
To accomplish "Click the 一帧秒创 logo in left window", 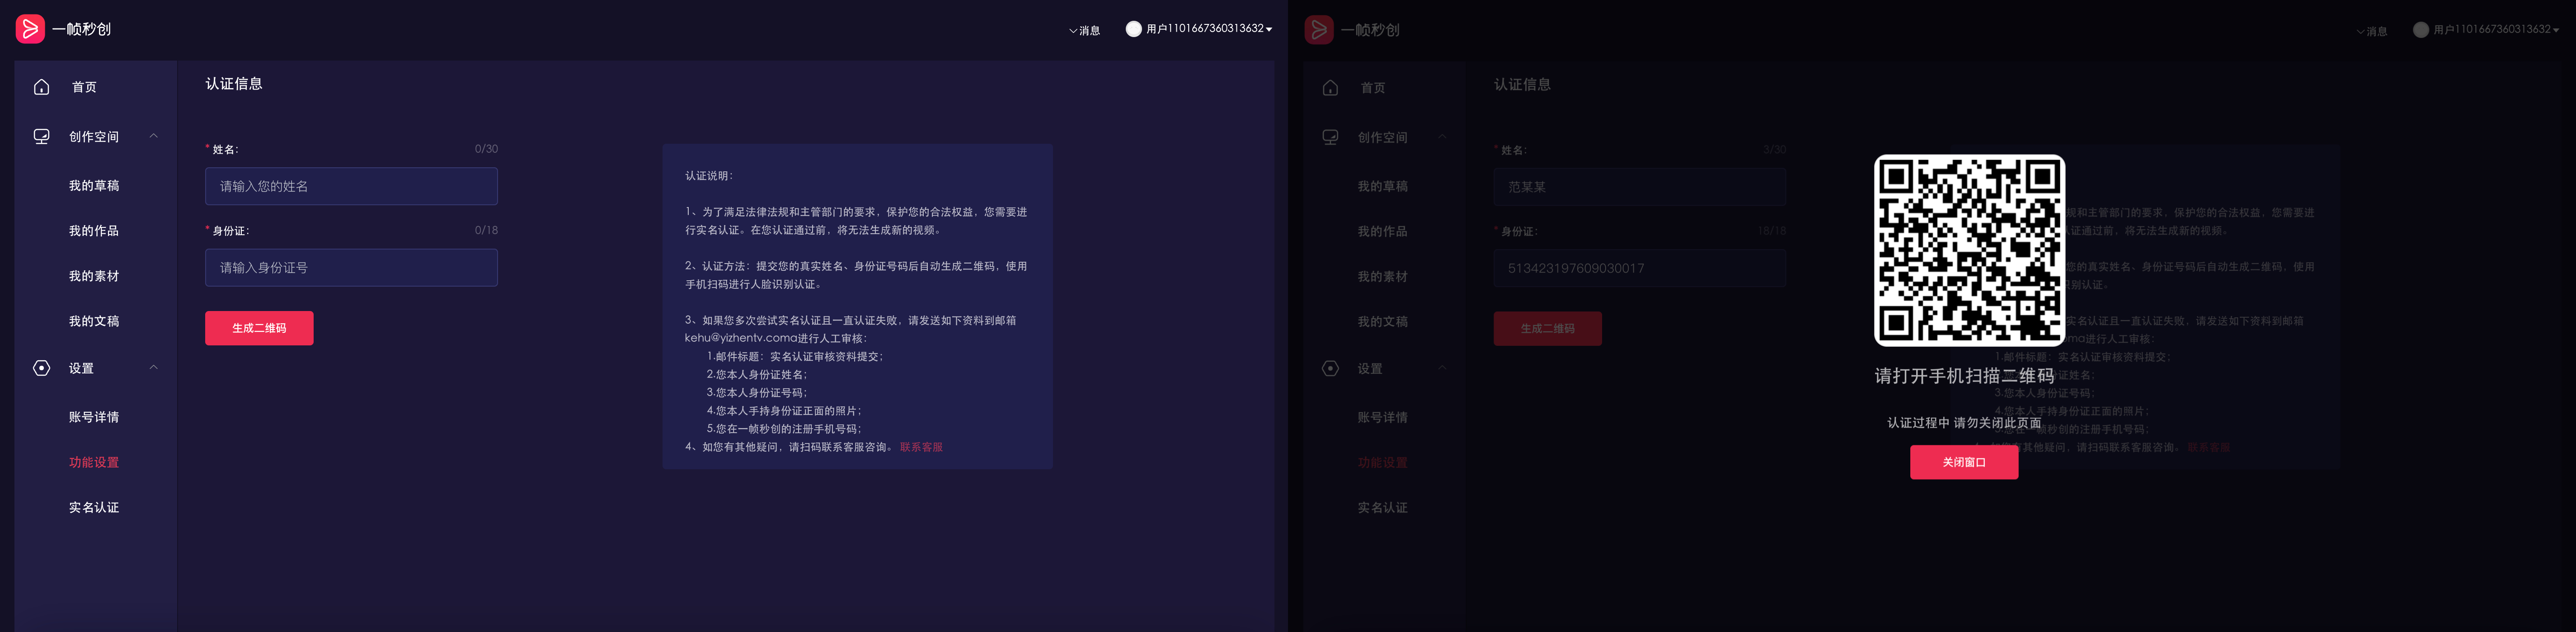I will (x=63, y=29).
